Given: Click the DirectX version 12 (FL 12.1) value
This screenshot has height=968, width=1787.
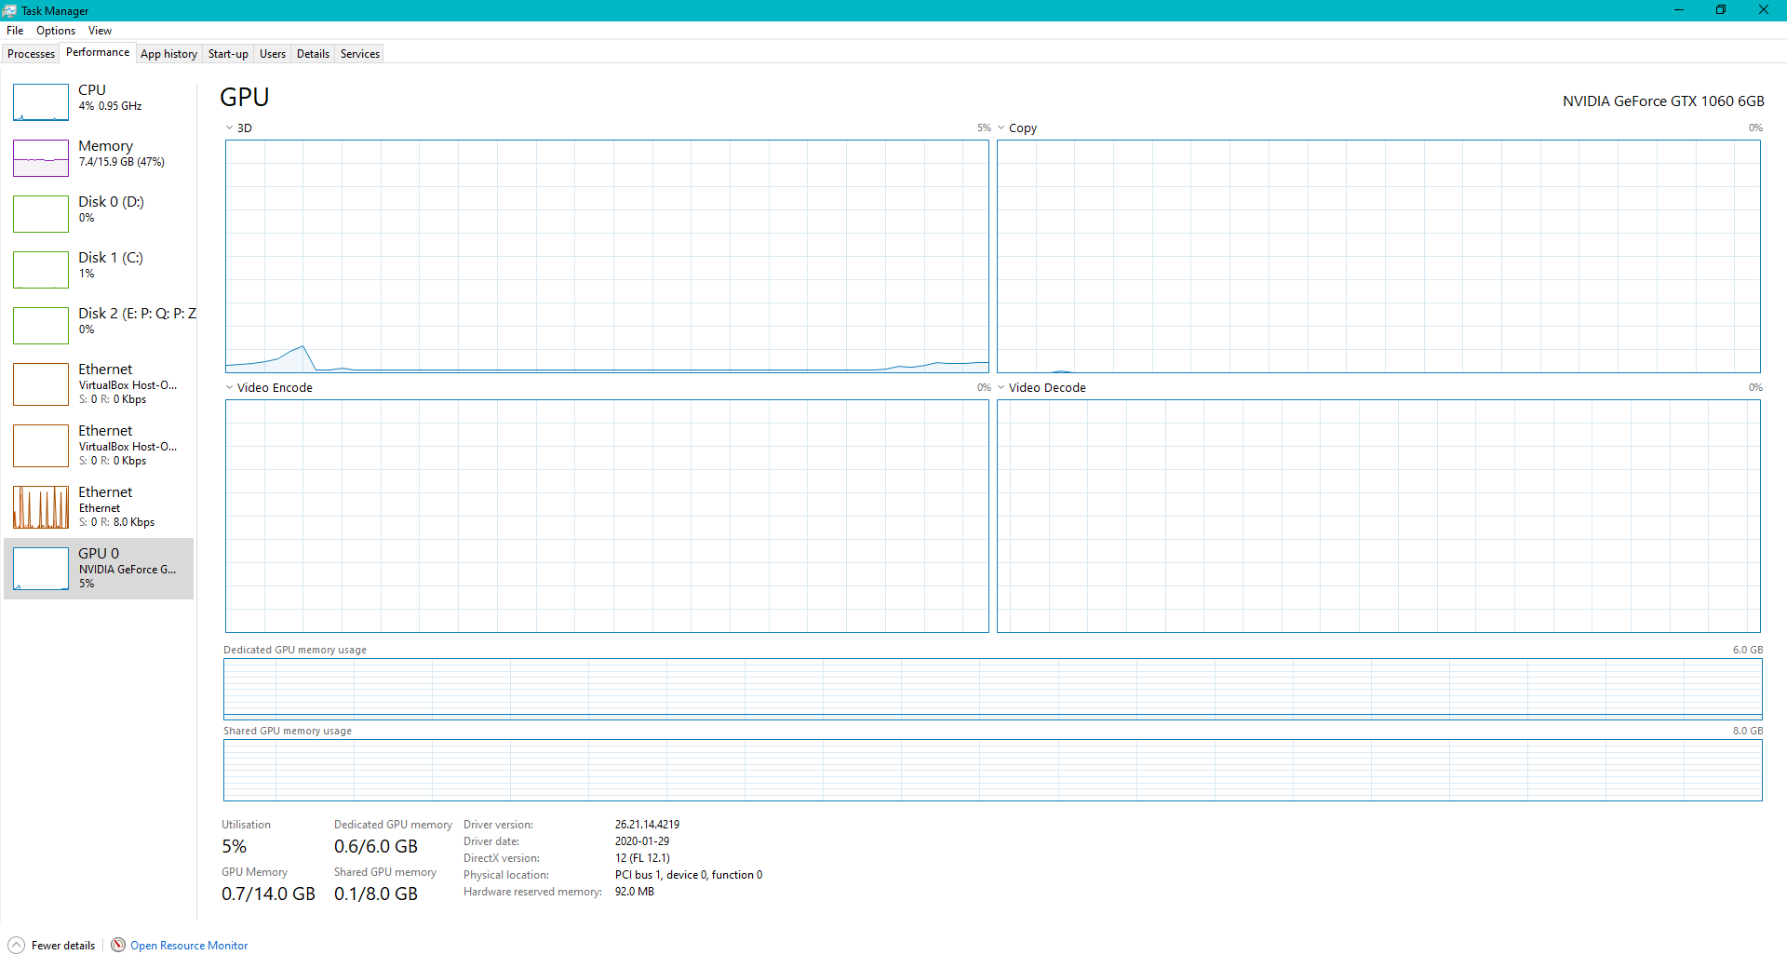Looking at the screenshot, I should tap(642, 858).
